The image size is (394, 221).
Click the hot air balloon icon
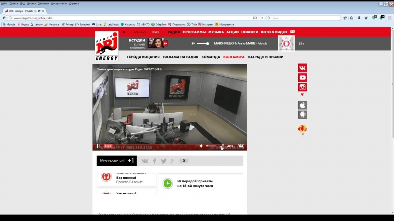coord(302,130)
